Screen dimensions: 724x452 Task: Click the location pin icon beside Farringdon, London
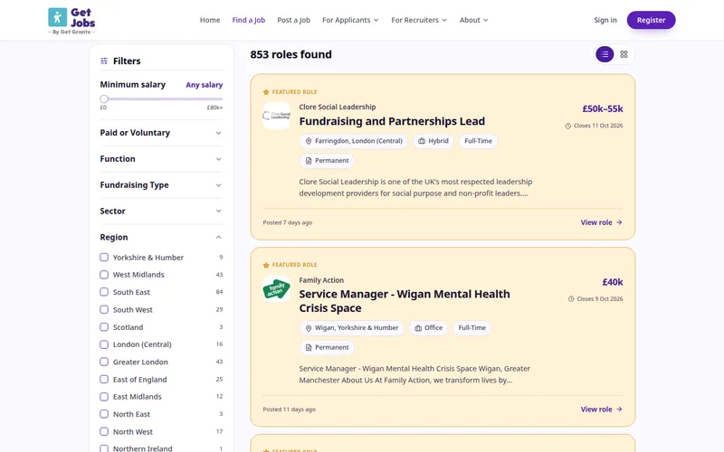click(309, 141)
